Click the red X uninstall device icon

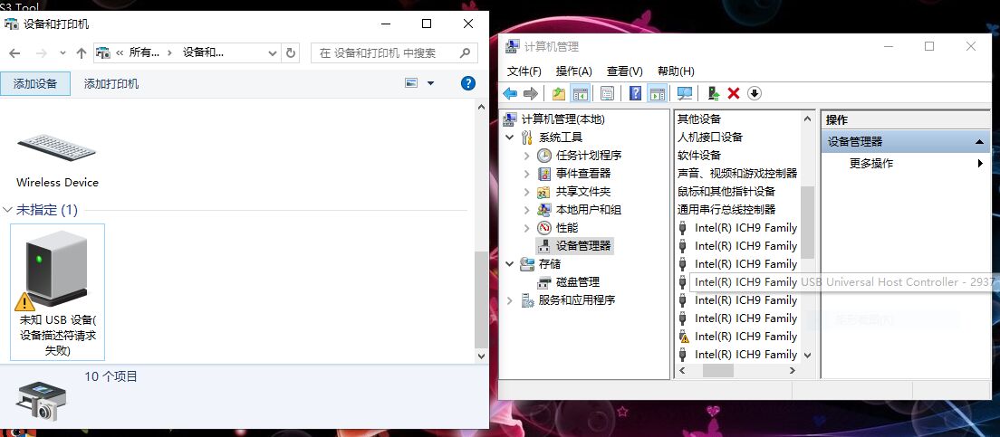[x=734, y=93]
